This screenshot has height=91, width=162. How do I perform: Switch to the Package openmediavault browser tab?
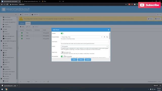[31, 2]
